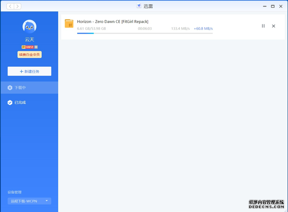Viewport: 288px width, 212px height.
Task: Switch to the 已完成 completed tab
Action: (x=29, y=102)
